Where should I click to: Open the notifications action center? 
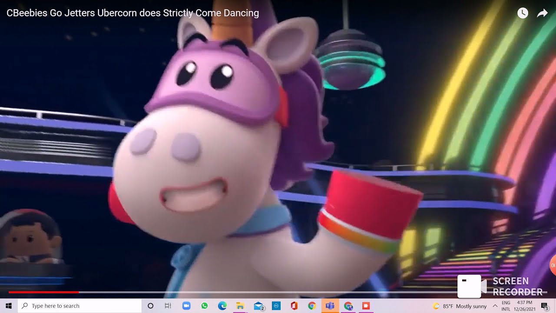(x=546, y=306)
